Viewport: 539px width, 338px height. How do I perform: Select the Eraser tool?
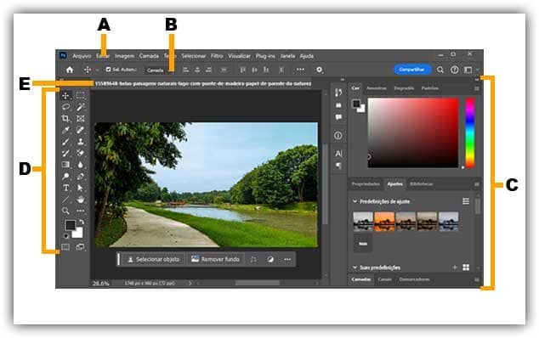coord(81,153)
